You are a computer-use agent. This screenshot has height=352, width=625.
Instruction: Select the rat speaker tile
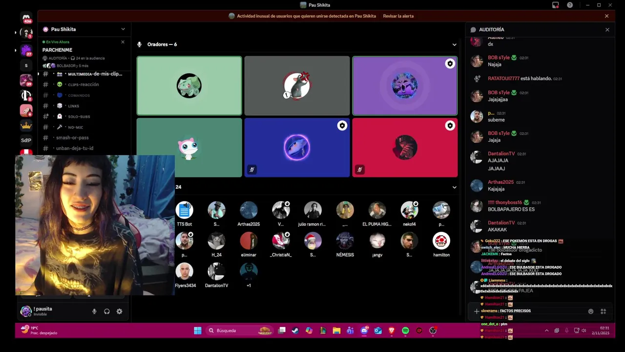[297, 86]
